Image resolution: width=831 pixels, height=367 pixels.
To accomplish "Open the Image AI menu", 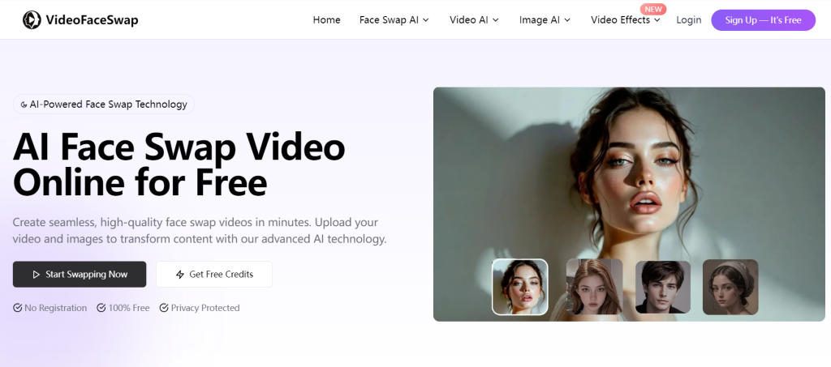I will coord(545,20).
